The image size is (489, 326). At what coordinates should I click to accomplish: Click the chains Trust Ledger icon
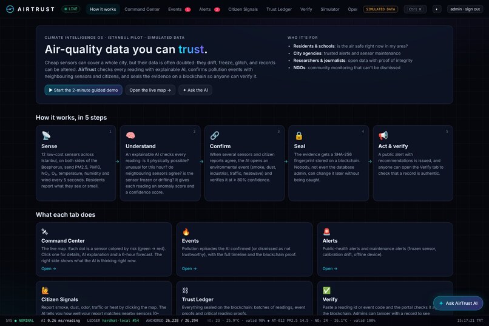tap(185, 290)
